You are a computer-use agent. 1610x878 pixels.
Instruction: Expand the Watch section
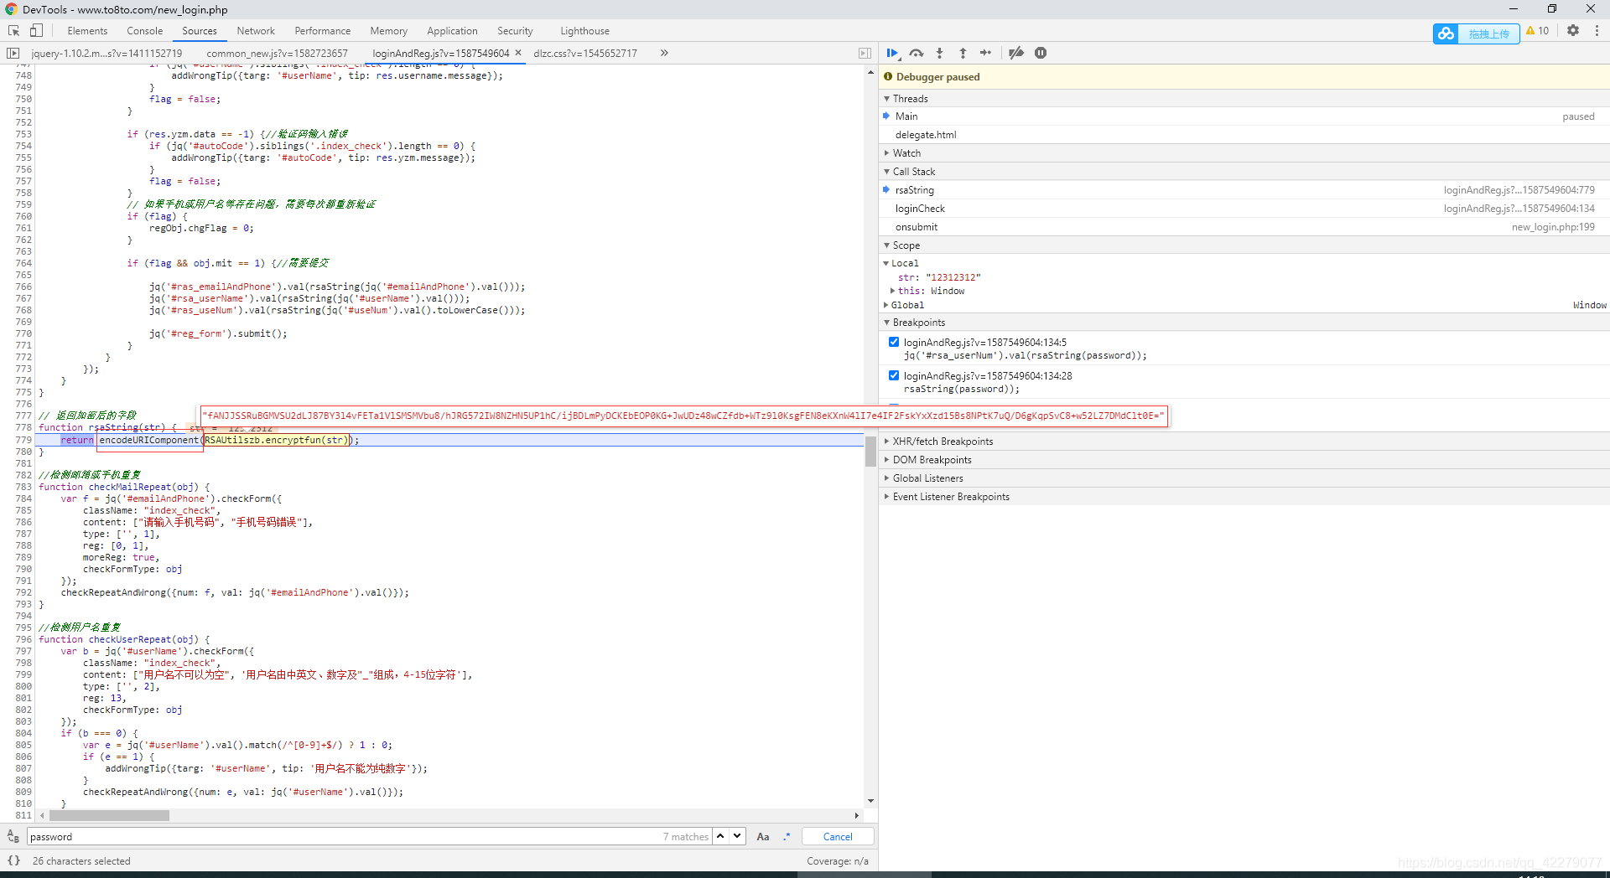(906, 153)
